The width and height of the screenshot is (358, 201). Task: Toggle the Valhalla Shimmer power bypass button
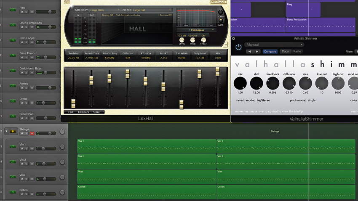pyautogui.click(x=238, y=47)
